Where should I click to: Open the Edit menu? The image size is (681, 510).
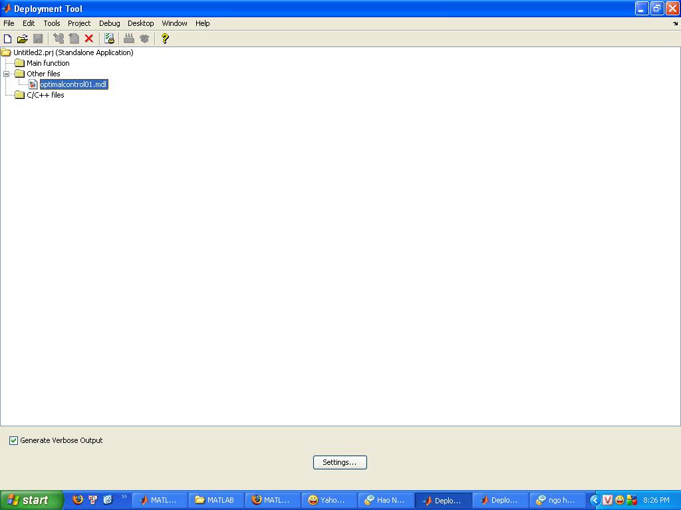coord(29,23)
